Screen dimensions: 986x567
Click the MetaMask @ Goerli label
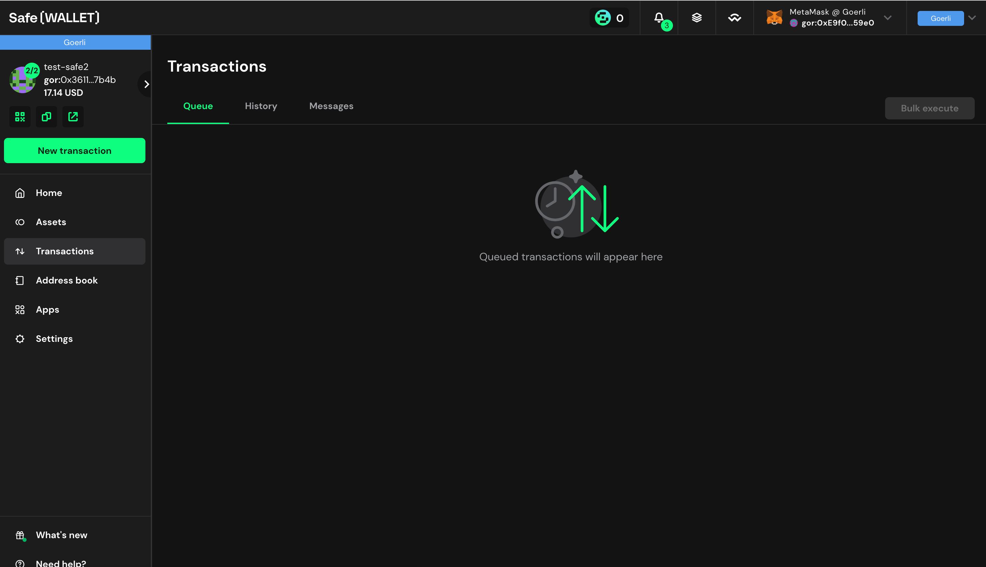[x=827, y=12]
